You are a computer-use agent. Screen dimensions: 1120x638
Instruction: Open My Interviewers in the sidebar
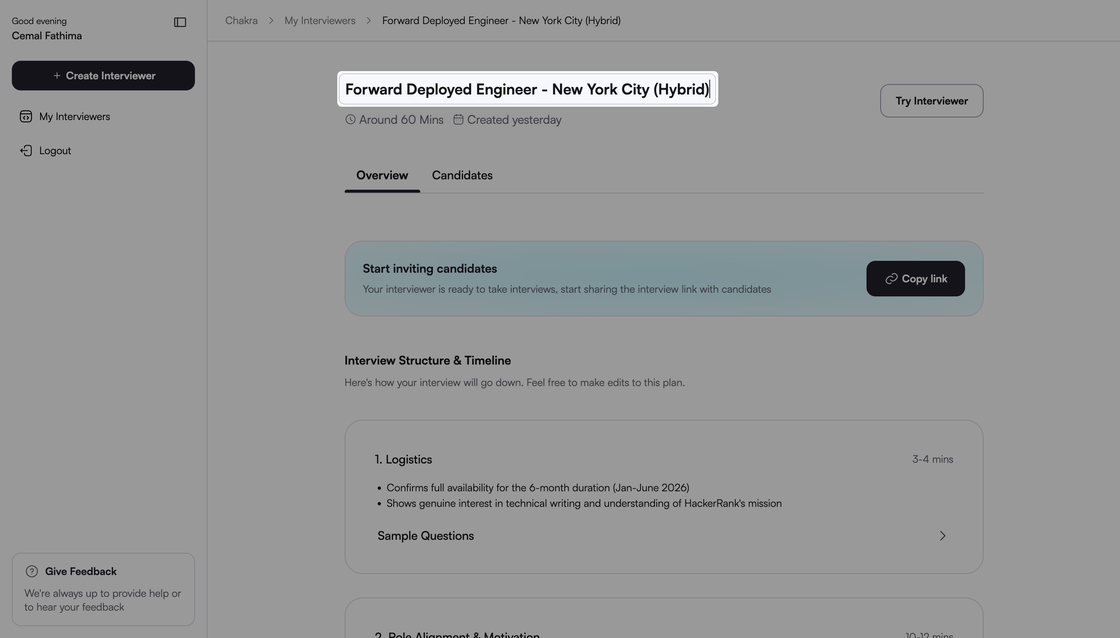[74, 117]
